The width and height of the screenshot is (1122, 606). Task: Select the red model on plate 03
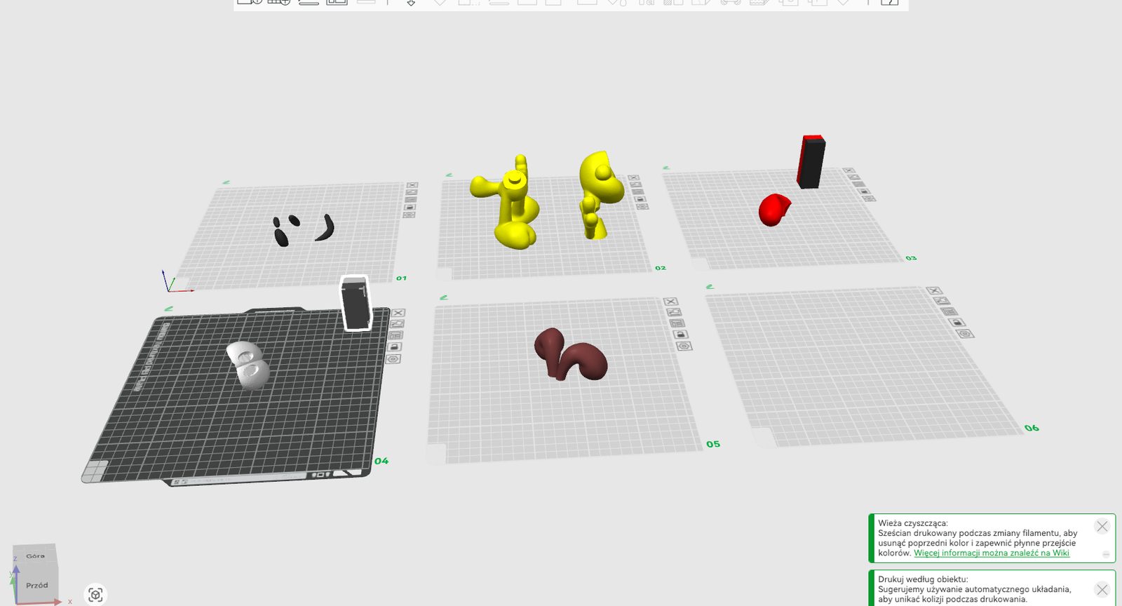click(x=774, y=210)
